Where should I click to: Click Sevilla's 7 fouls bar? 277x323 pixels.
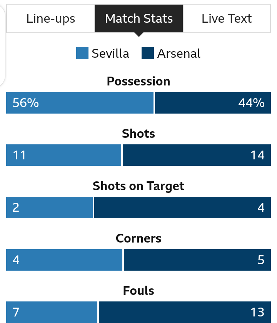point(52,312)
